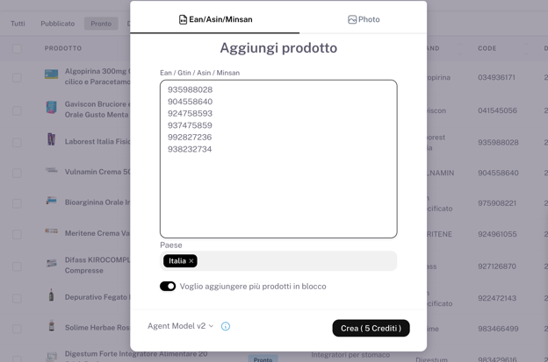Select the Vulnamin Crema row checkbox
Screen dimensions: 548x362
(x=17, y=173)
